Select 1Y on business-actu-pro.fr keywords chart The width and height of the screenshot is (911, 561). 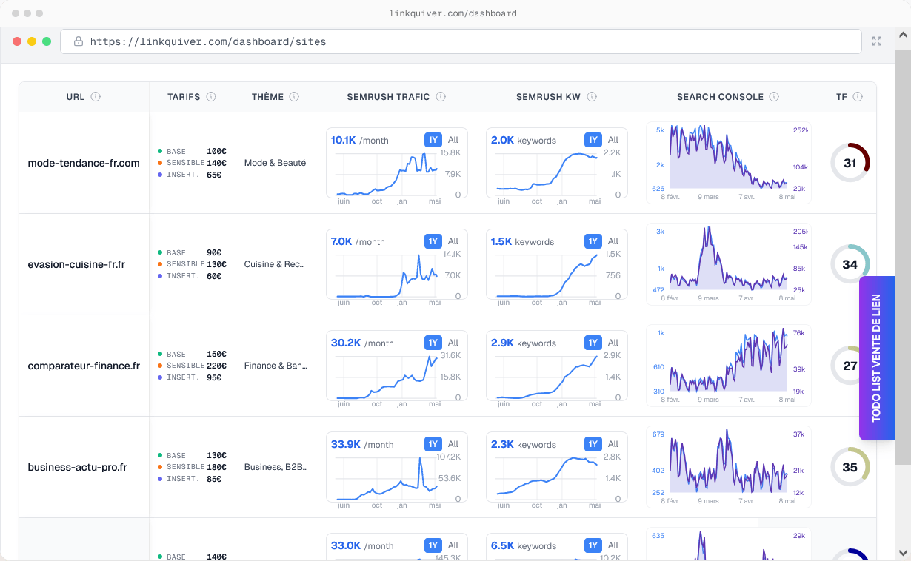coord(593,444)
